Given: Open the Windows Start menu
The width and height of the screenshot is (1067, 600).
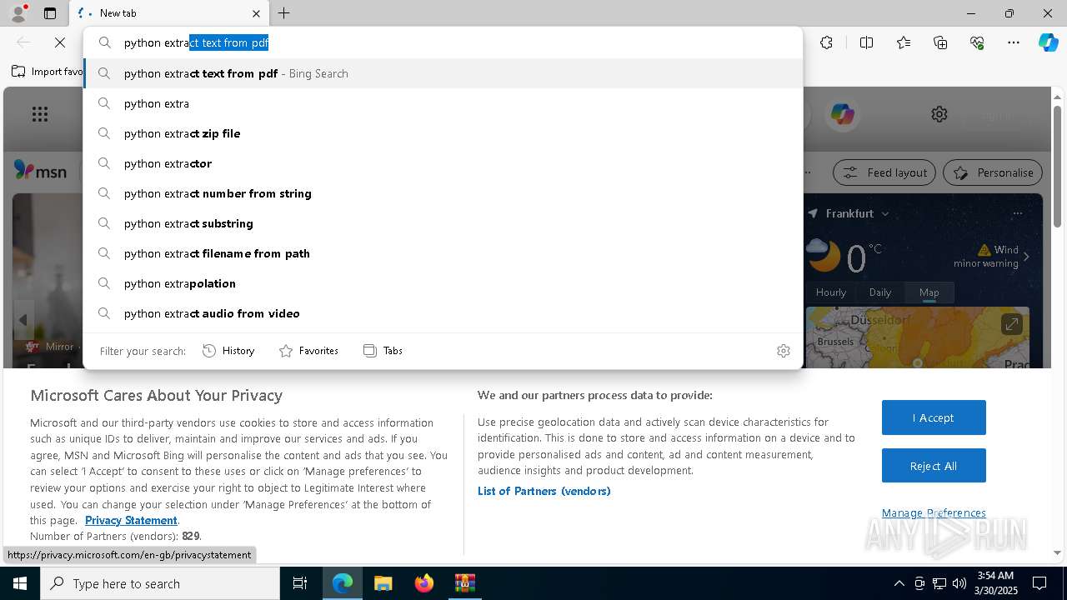Looking at the screenshot, I should pyautogui.click(x=20, y=583).
